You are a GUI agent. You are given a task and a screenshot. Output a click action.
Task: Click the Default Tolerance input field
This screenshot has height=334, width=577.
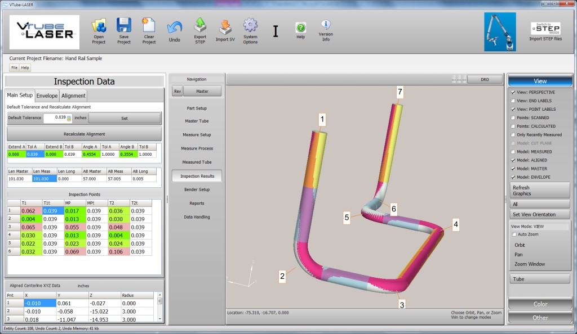pyautogui.click(x=54, y=118)
